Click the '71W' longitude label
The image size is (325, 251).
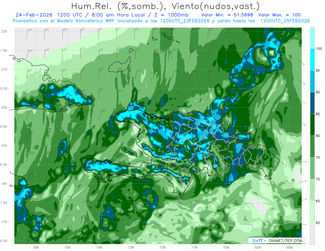tap(194, 247)
